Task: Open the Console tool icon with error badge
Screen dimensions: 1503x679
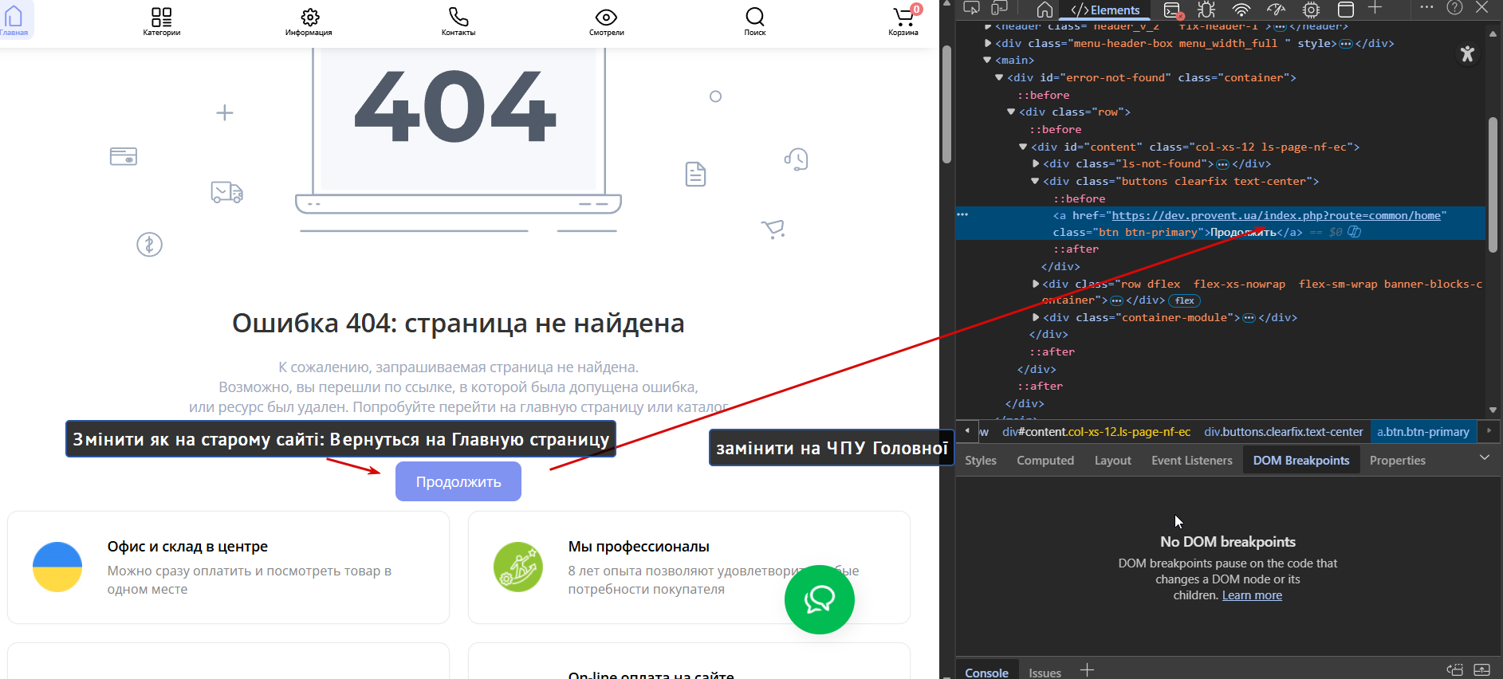Action: [x=1173, y=10]
